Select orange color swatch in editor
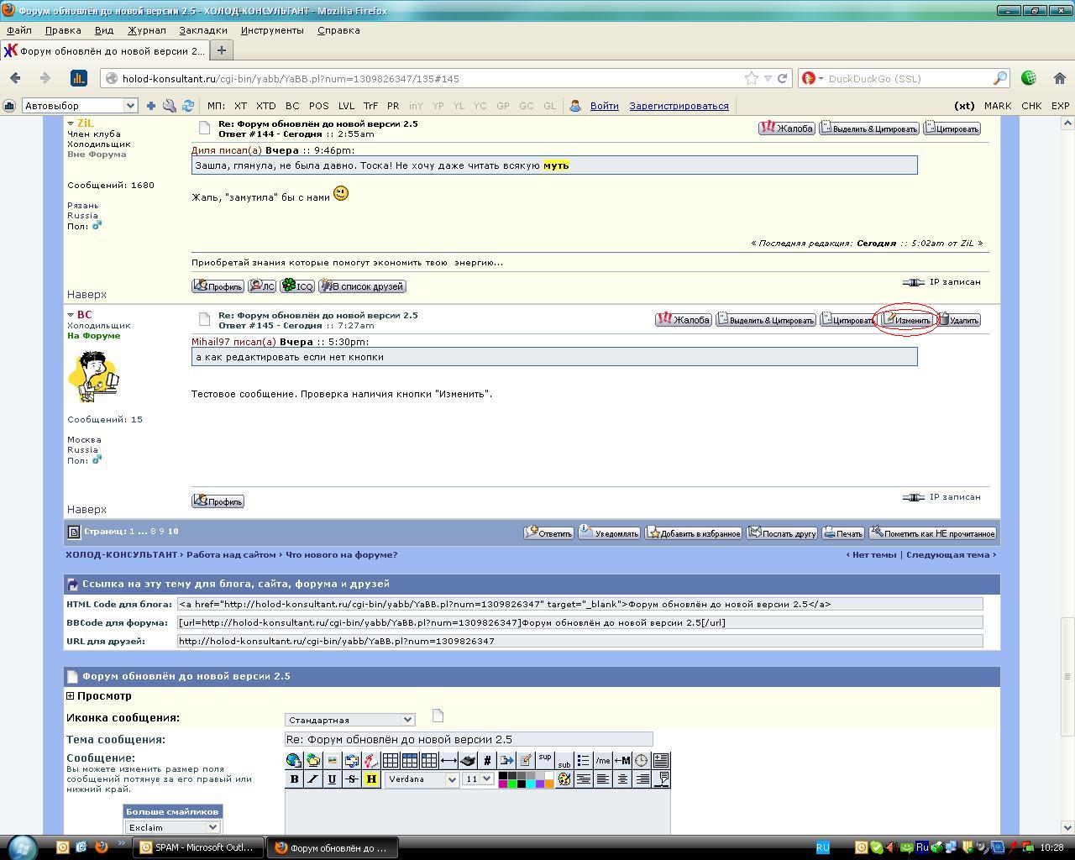1075x860 pixels. [x=549, y=784]
